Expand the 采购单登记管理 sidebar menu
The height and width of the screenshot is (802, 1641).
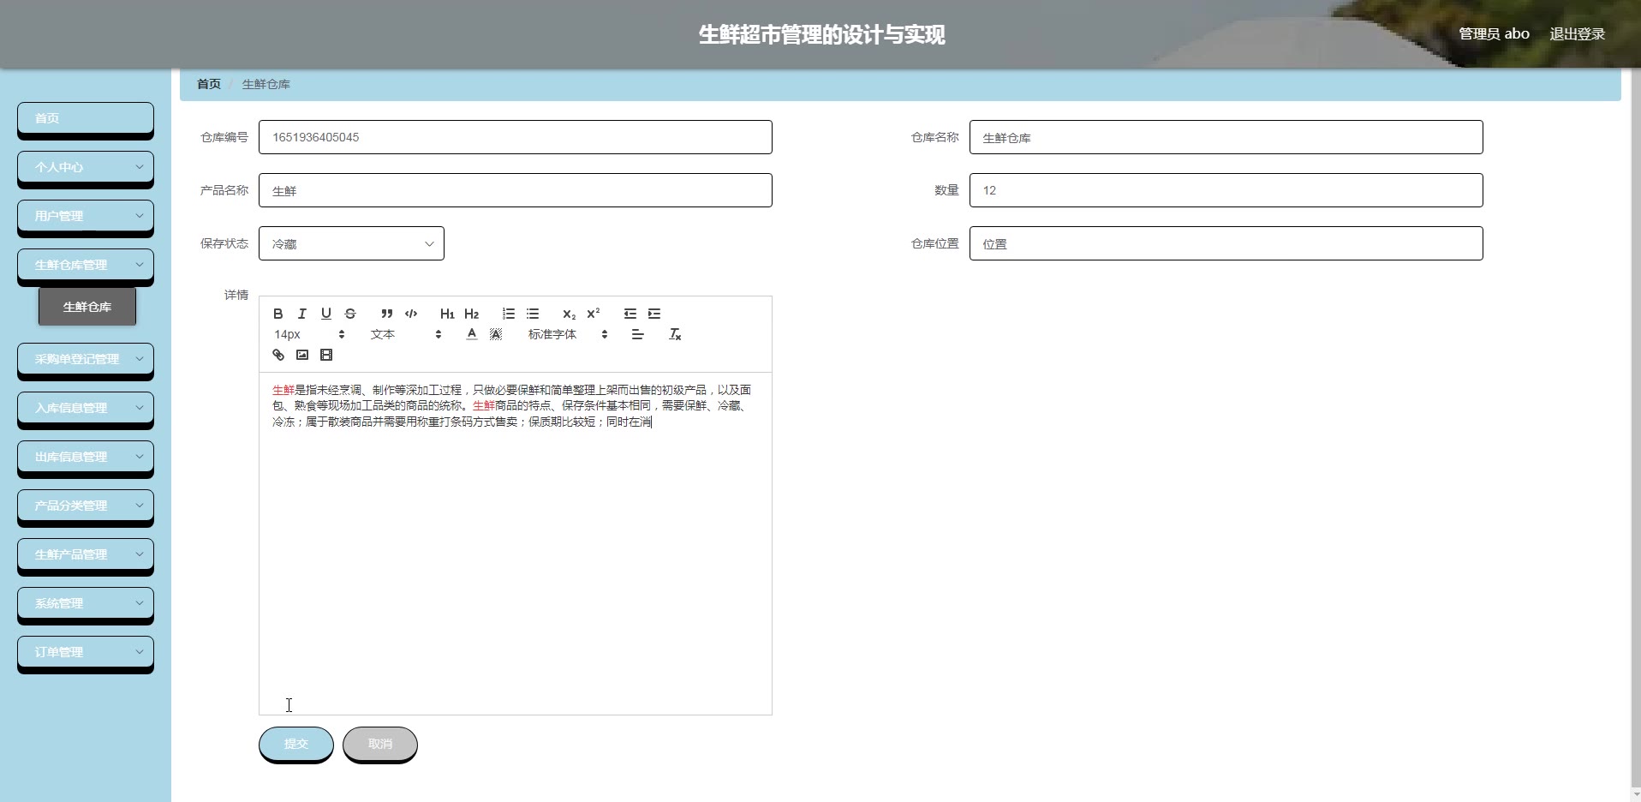click(86, 359)
